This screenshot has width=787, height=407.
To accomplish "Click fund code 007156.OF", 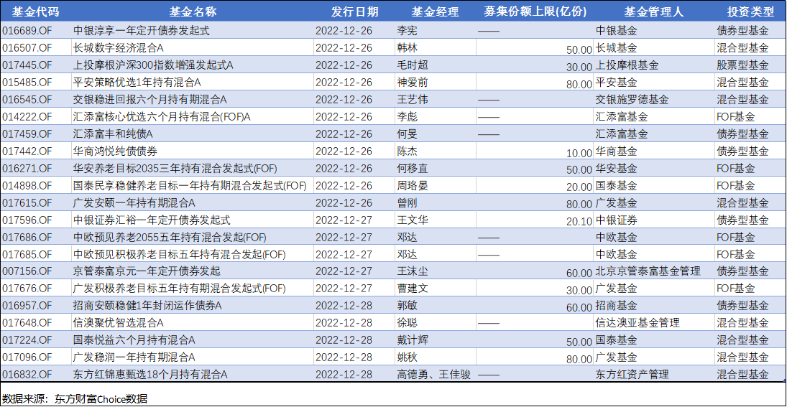I will (27, 271).
